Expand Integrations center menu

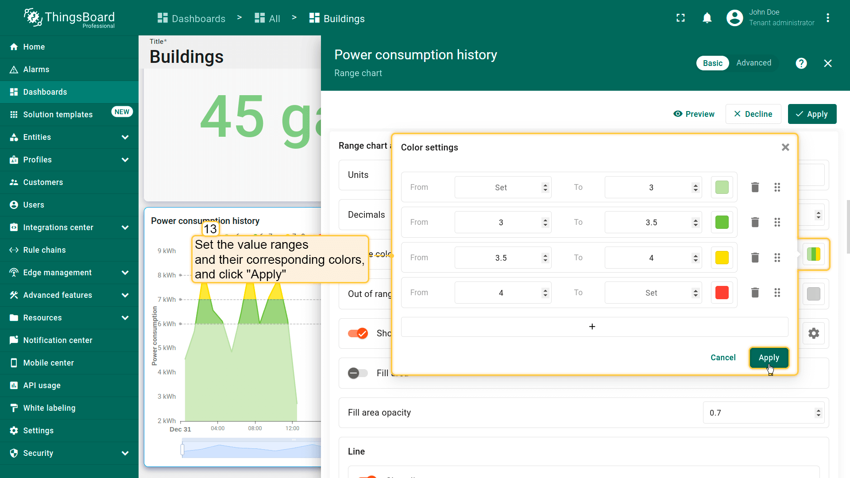click(x=125, y=227)
